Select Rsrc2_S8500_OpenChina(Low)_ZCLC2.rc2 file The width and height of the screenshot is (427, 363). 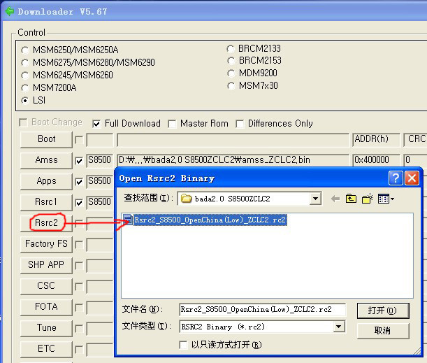click(210, 220)
